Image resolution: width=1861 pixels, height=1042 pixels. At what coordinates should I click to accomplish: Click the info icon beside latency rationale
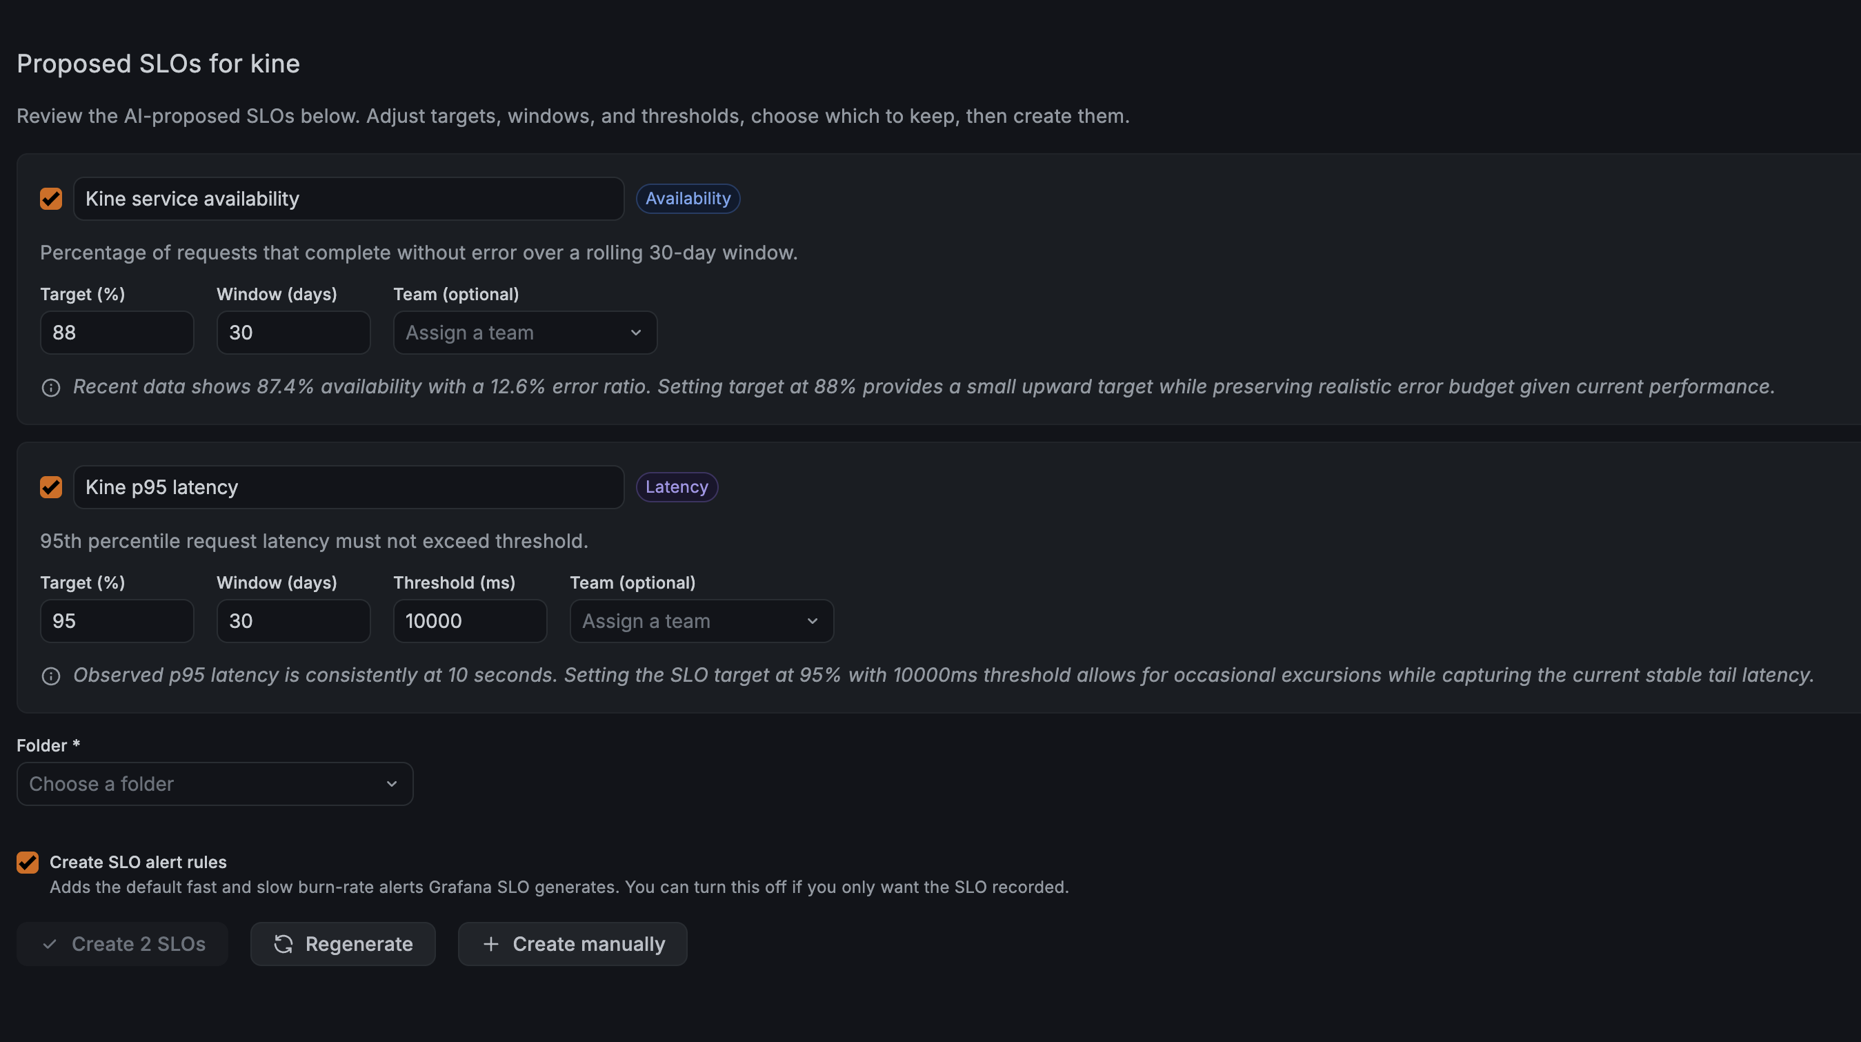pos(50,676)
